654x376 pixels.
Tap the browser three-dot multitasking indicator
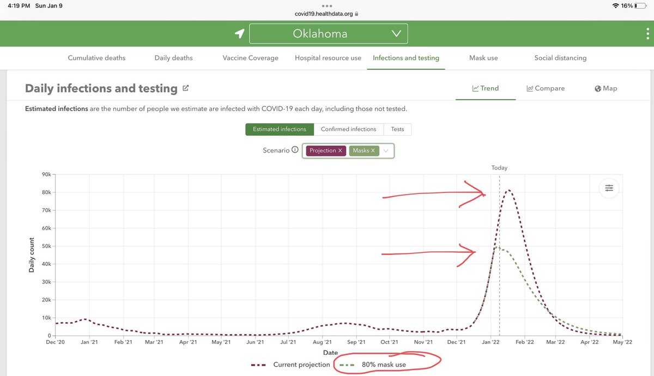click(327, 6)
